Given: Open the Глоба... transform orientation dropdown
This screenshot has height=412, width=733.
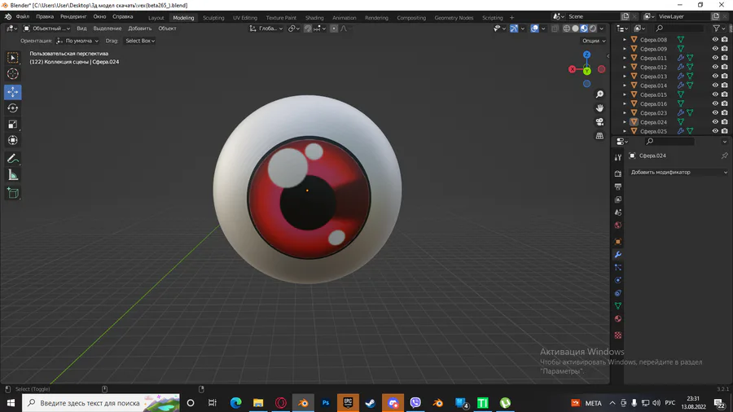Looking at the screenshot, I should [x=266, y=28].
